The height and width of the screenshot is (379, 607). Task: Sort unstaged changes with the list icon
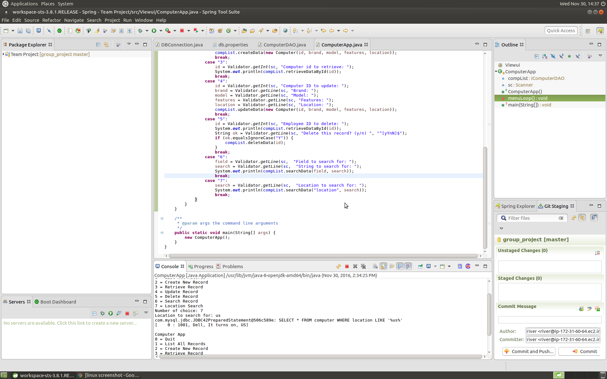597,253
